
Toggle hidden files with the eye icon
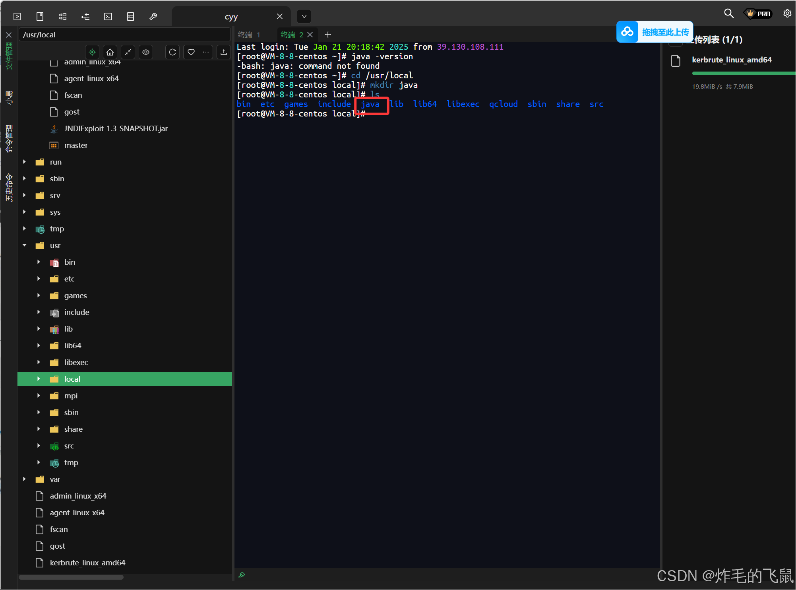(146, 52)
